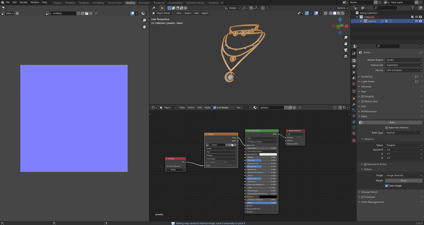The width and height of the screenshot is (424, 225).
Task: Enable the Selected to Active checkbox
Action: [x=365, y=164]
